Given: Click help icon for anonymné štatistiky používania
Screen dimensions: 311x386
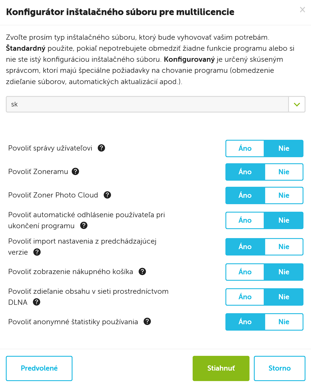Looking at the screenshot, I should click(x=147, y=321).
